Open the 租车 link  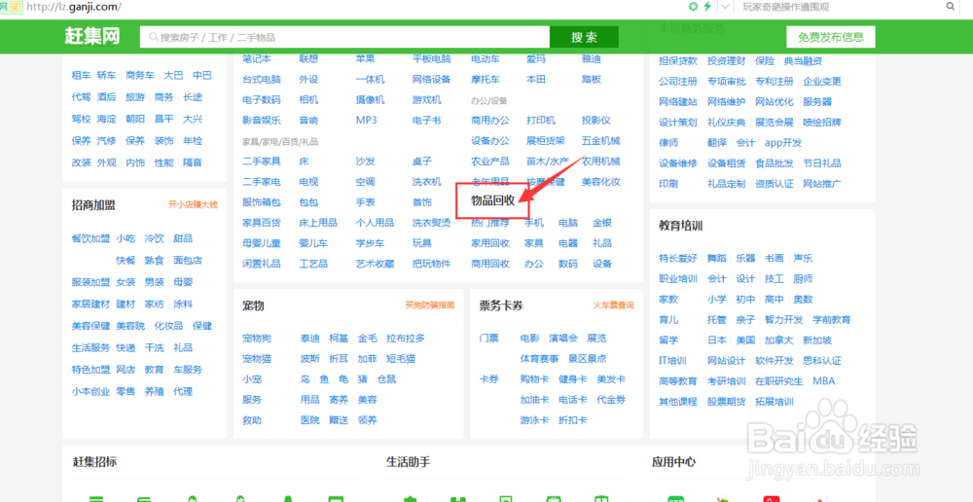pyautogui.click(x=82, y=75)
